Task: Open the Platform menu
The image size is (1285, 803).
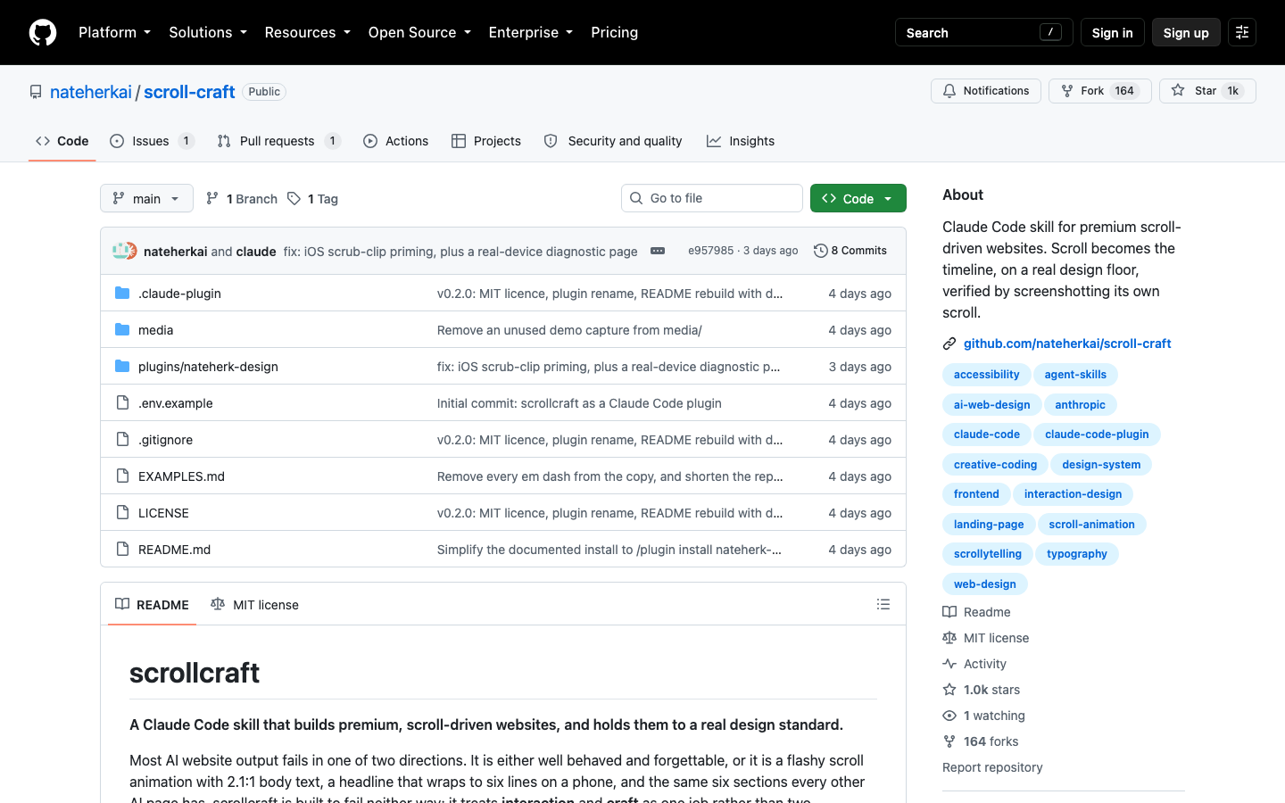Action: coord(114,32)
